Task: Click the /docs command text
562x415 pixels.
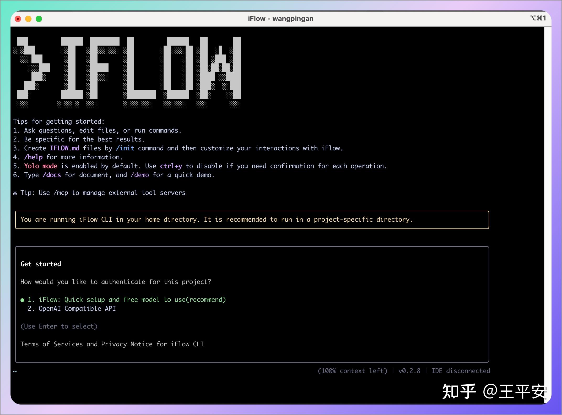Action: click(52, 175)
